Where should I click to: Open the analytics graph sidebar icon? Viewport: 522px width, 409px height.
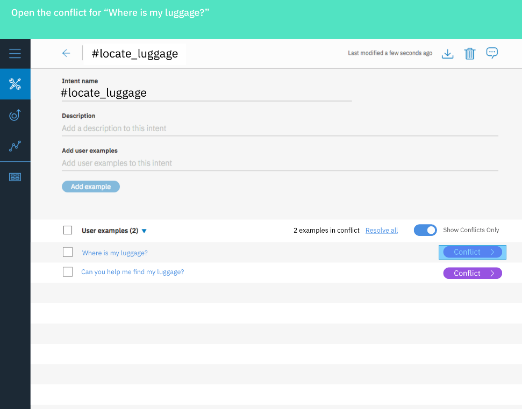pyautogui.click(x=15, y=146)
